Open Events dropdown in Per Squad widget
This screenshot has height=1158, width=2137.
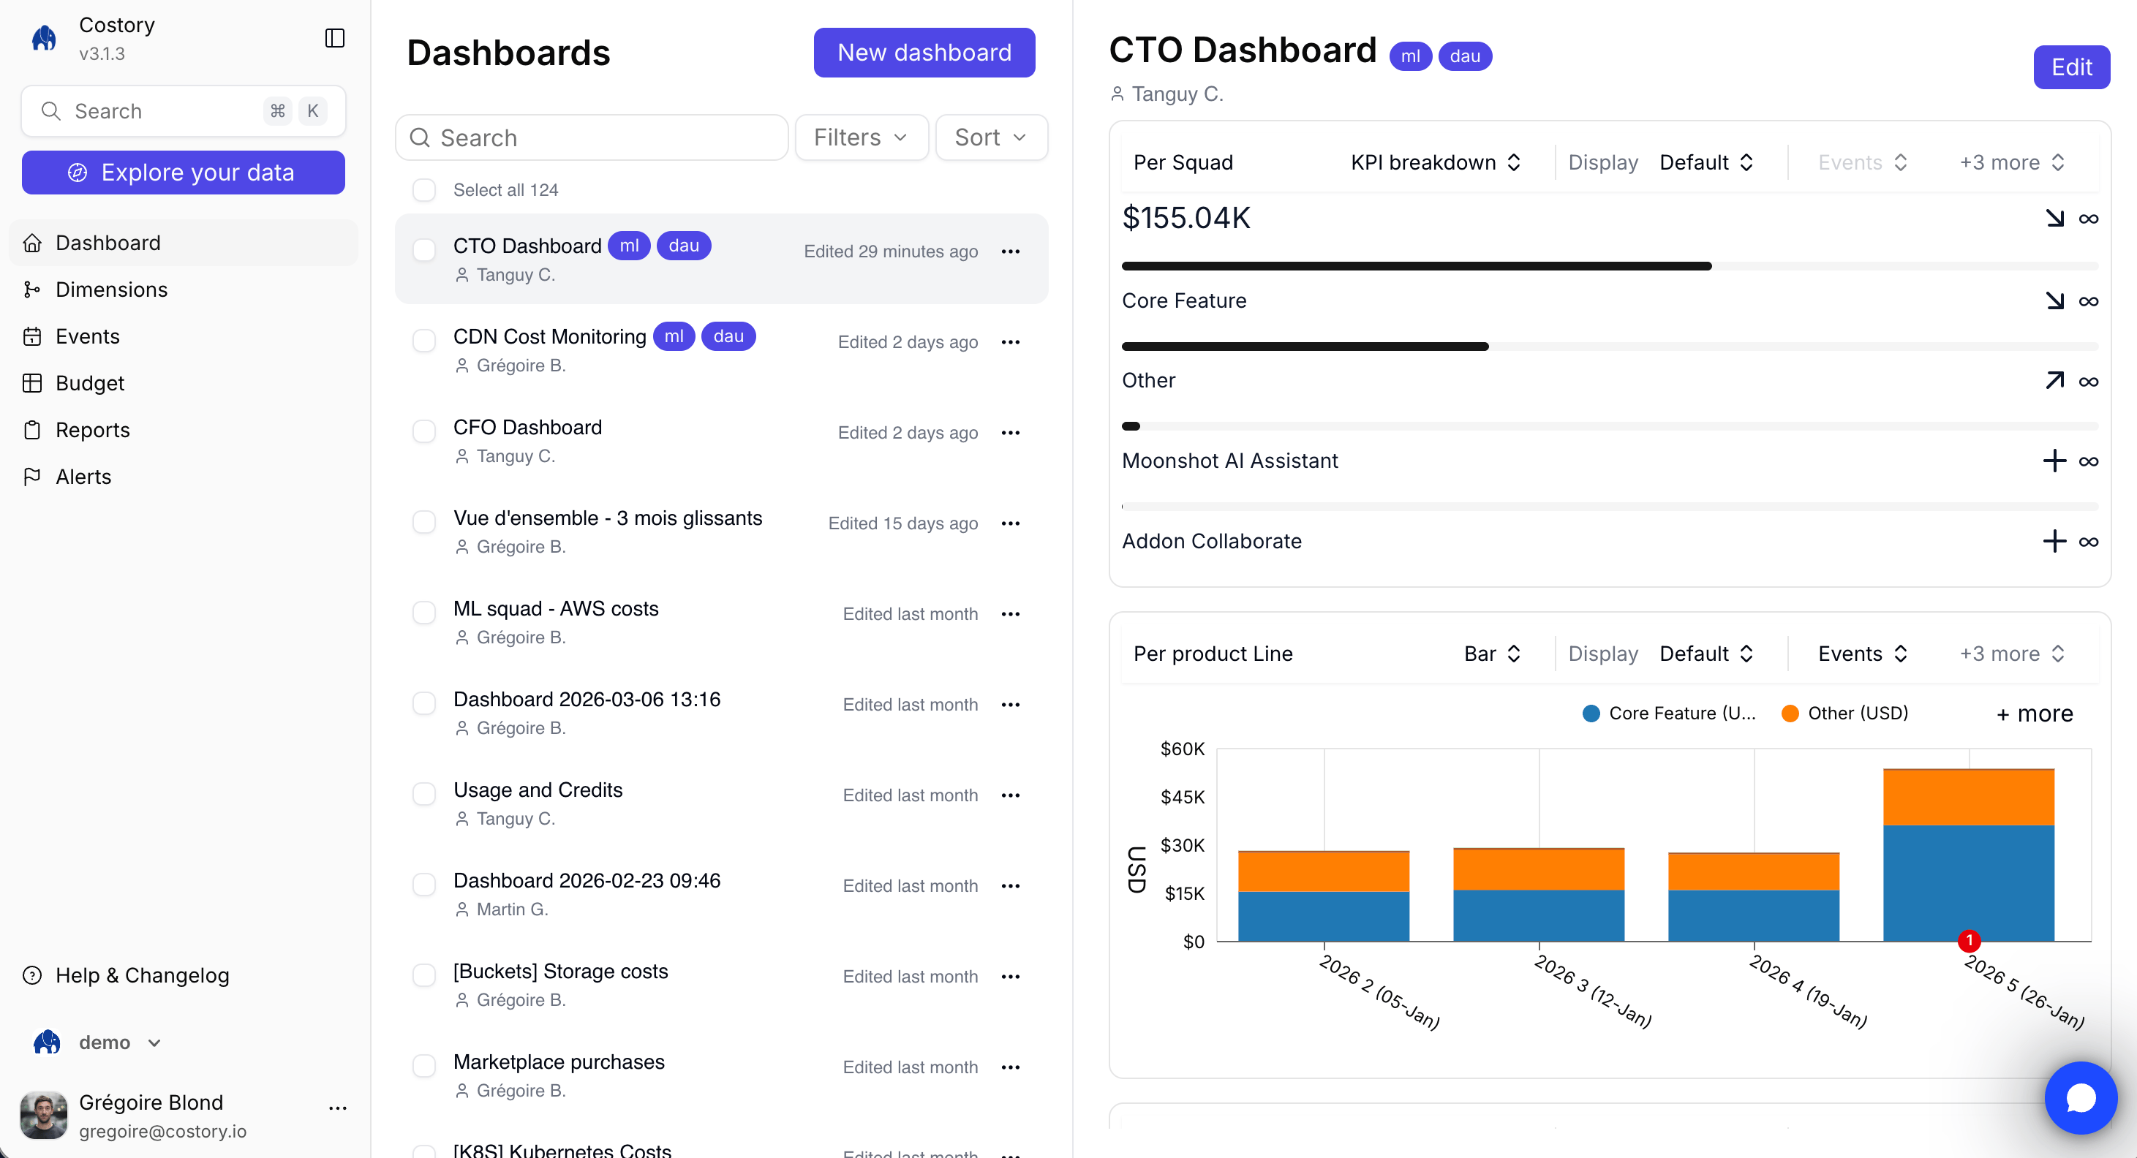point(1863,162)
